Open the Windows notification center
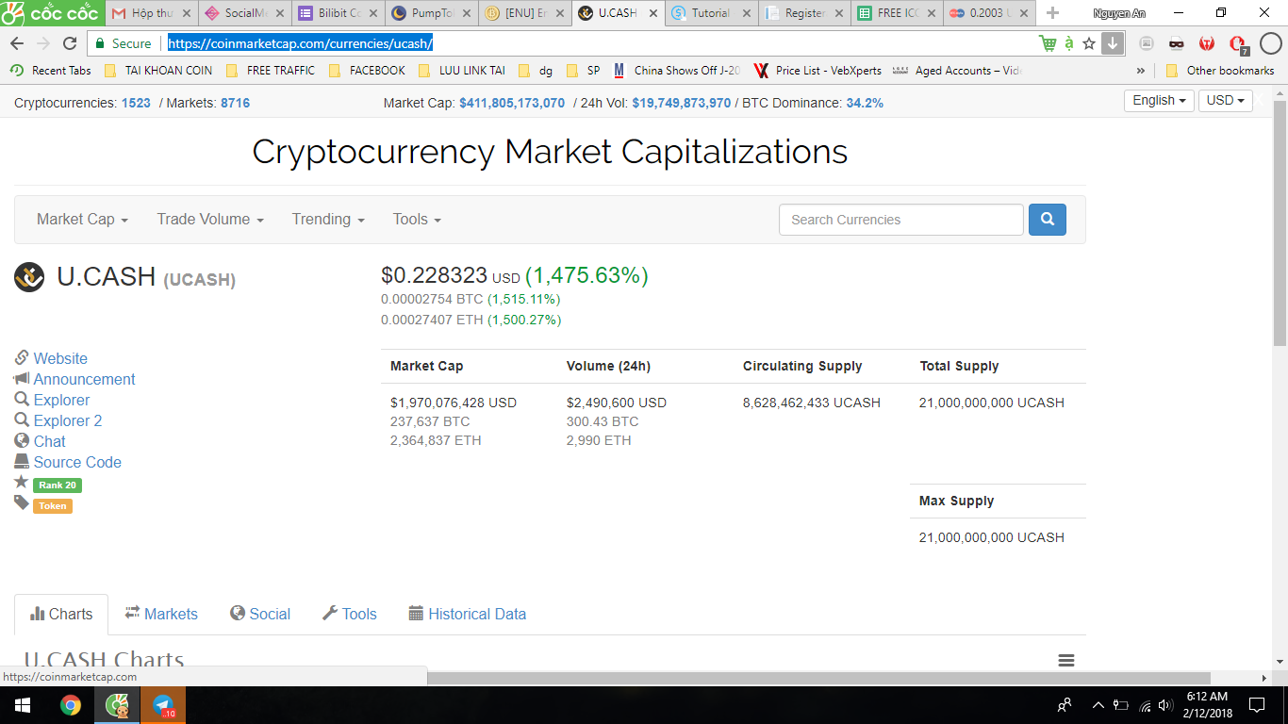Screen dimensions: 1288x724 click(x=1257, y=705)
